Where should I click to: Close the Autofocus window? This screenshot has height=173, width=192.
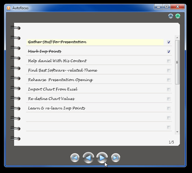point(178,6)
